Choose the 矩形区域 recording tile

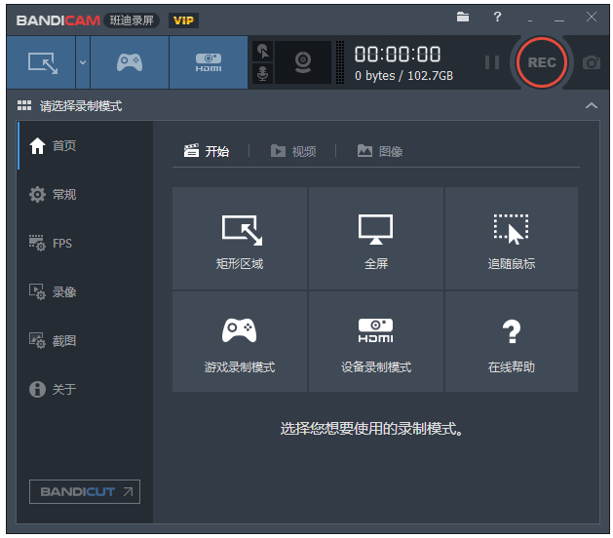pos(240,238)
